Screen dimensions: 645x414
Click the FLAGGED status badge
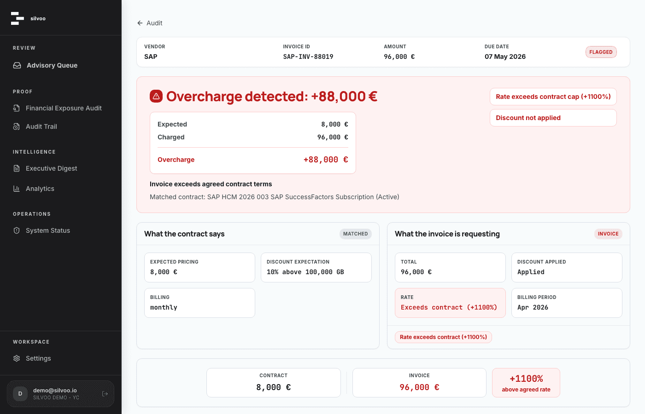tap(601, 52)
